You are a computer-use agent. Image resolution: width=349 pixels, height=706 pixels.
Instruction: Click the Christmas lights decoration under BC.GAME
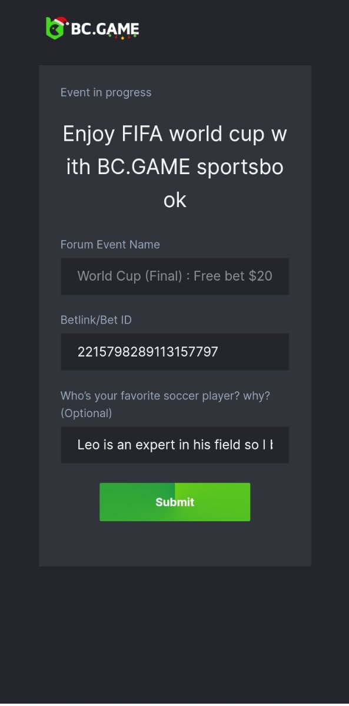coord(122,36)
